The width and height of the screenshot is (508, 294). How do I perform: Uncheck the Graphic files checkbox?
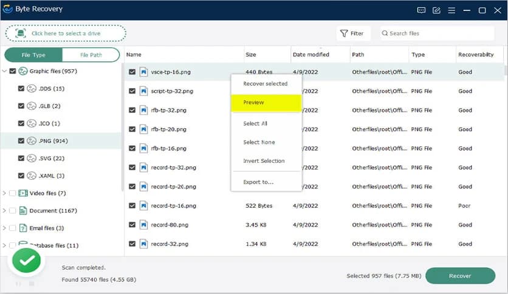13,71
